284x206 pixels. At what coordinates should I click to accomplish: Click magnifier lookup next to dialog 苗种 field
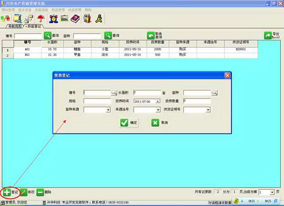214,93
